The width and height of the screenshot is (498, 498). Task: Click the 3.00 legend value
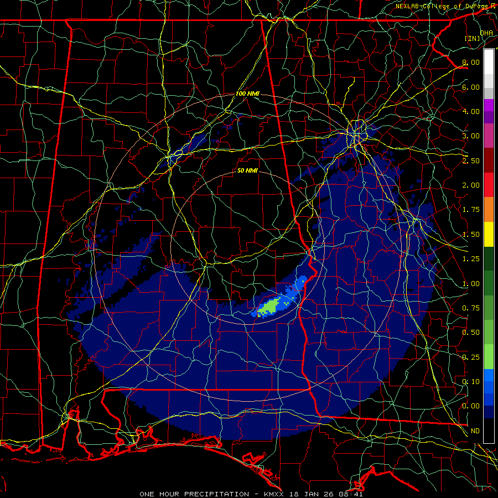tap(471, 136)
